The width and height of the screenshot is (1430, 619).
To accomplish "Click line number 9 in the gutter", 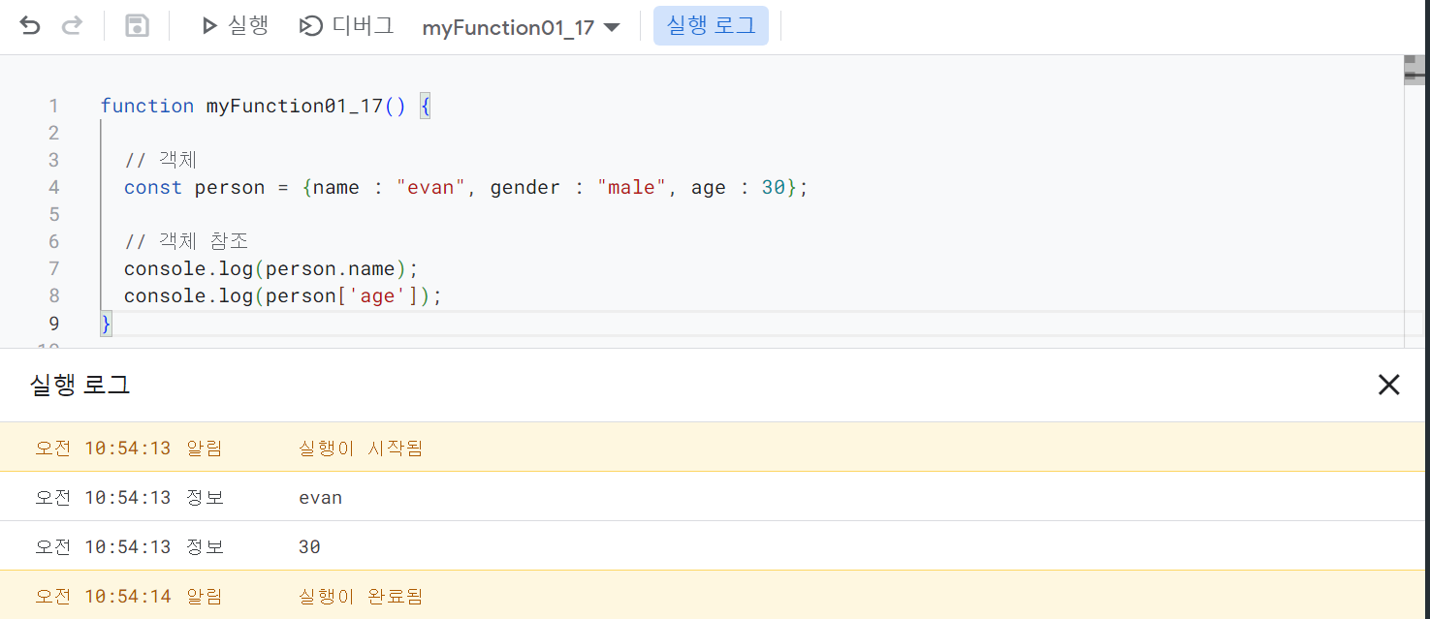I will pos(53,323).
